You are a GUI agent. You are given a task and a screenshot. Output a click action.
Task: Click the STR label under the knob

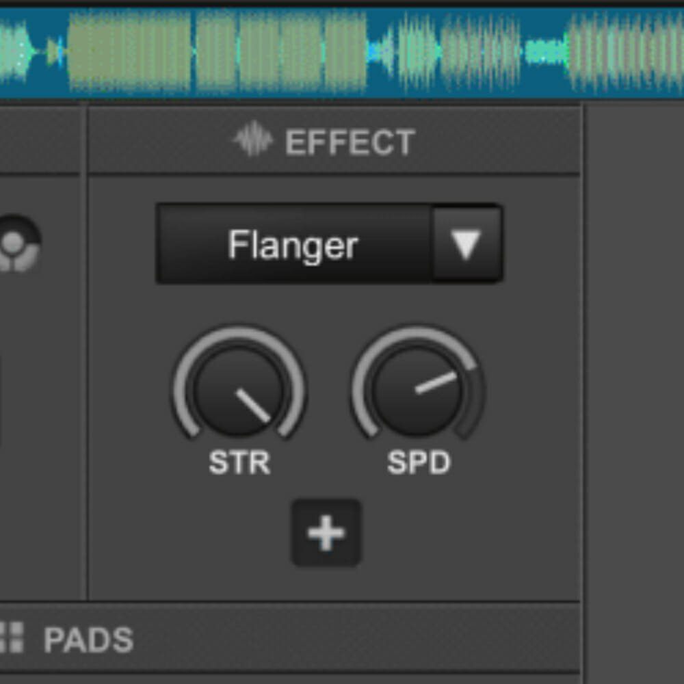239,463
